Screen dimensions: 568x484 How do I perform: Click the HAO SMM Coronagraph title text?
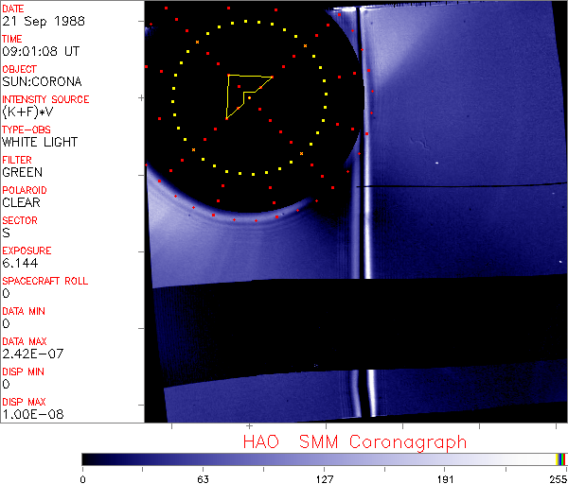pos(354,441)
